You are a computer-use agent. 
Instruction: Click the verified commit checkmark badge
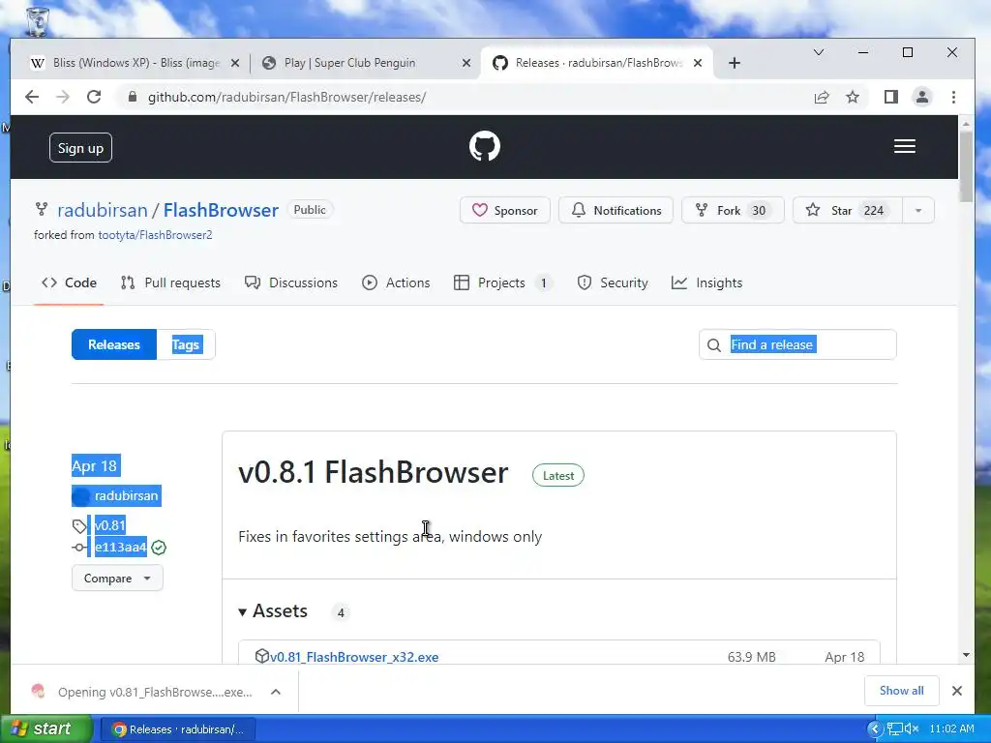coord(159,548)
